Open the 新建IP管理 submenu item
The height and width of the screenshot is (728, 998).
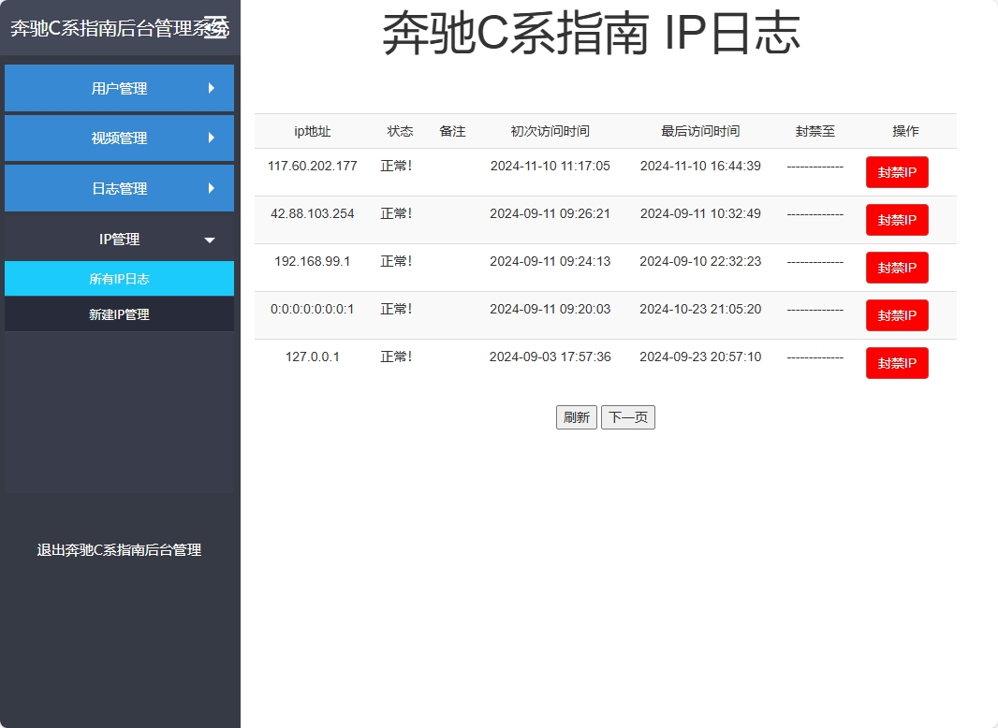(119, 314)
